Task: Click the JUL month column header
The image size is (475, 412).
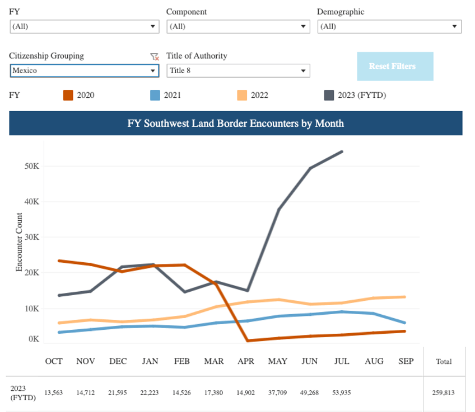Action: [342, 361]
